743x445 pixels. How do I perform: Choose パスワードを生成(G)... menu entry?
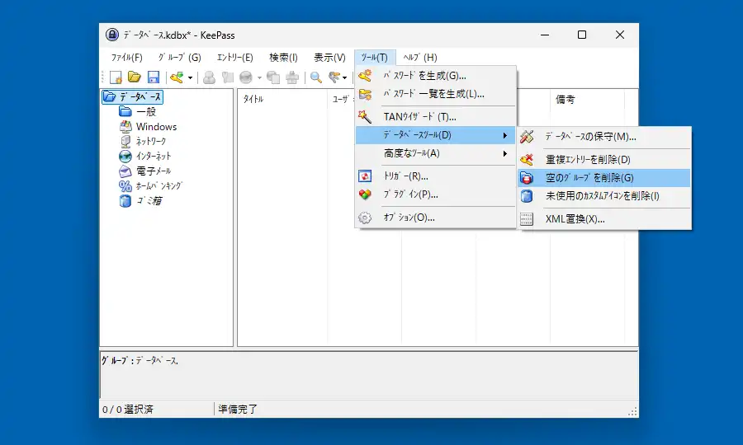coord(435,76)
